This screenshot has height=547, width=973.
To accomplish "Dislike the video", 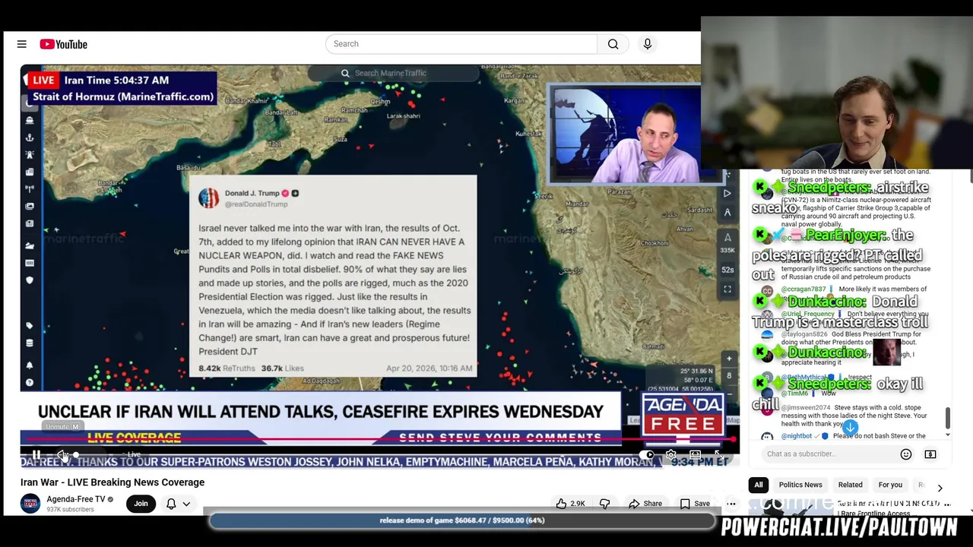I will (x=605, y=504).
